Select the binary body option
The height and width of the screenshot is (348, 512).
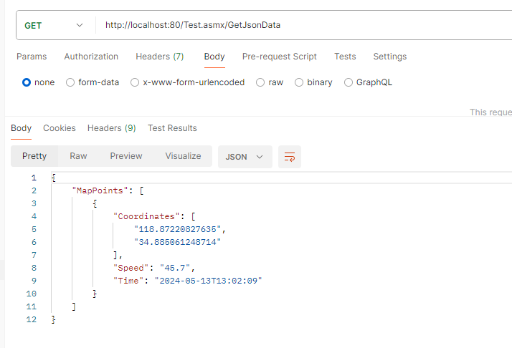(299, 82)
